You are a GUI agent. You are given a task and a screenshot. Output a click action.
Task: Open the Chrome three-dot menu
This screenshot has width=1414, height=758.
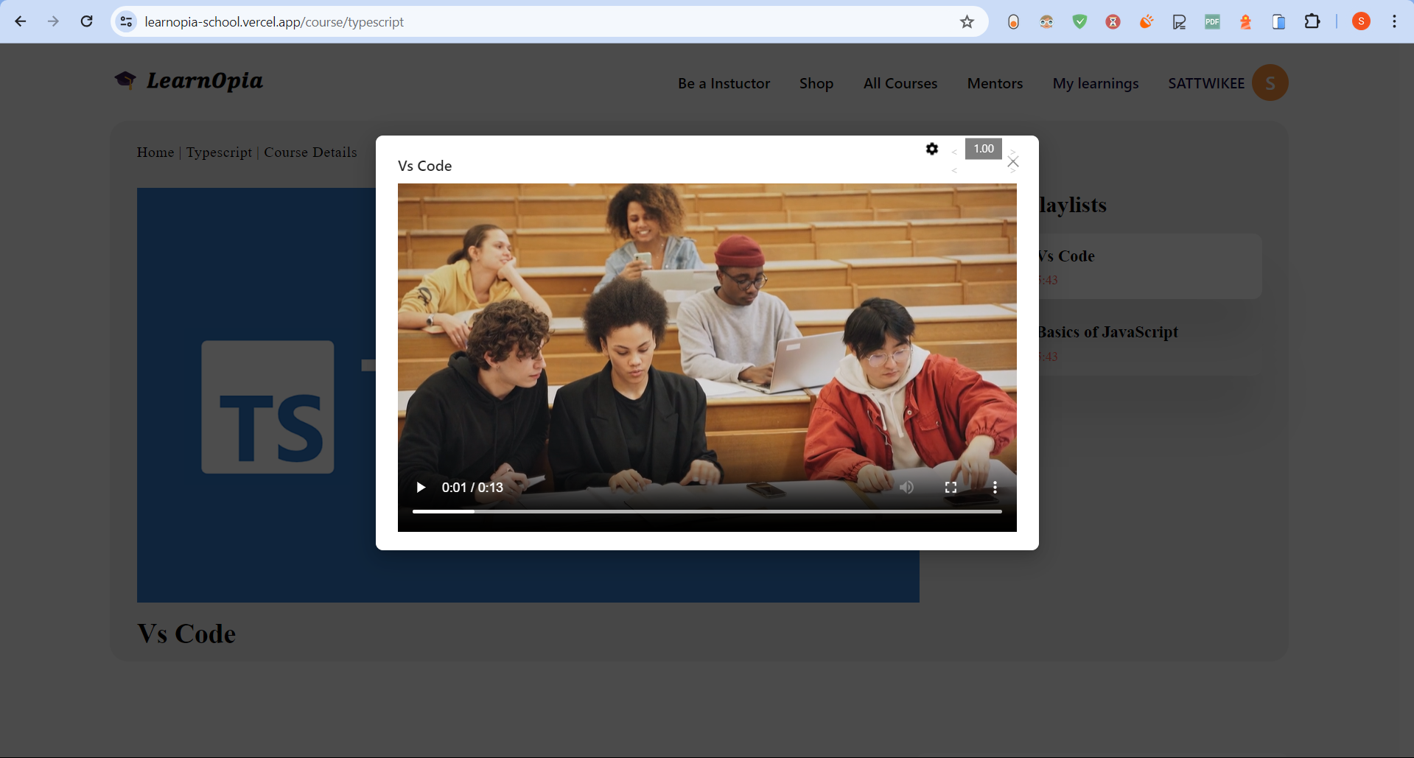coord(1394,21)
